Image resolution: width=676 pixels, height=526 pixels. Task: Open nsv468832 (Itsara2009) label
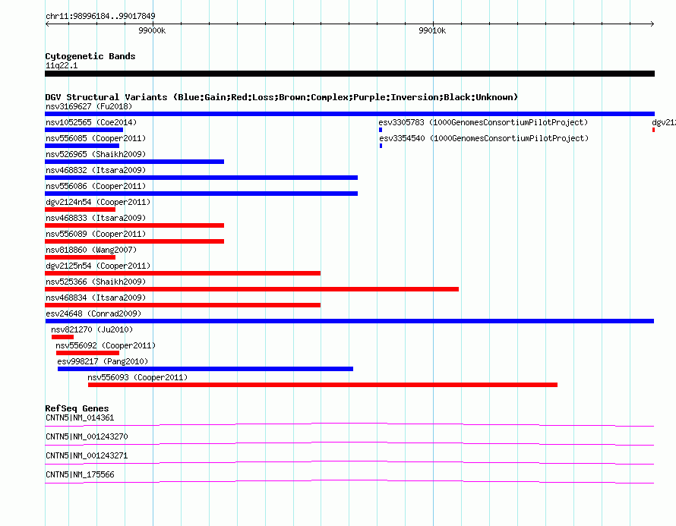(x=96, y=170)
